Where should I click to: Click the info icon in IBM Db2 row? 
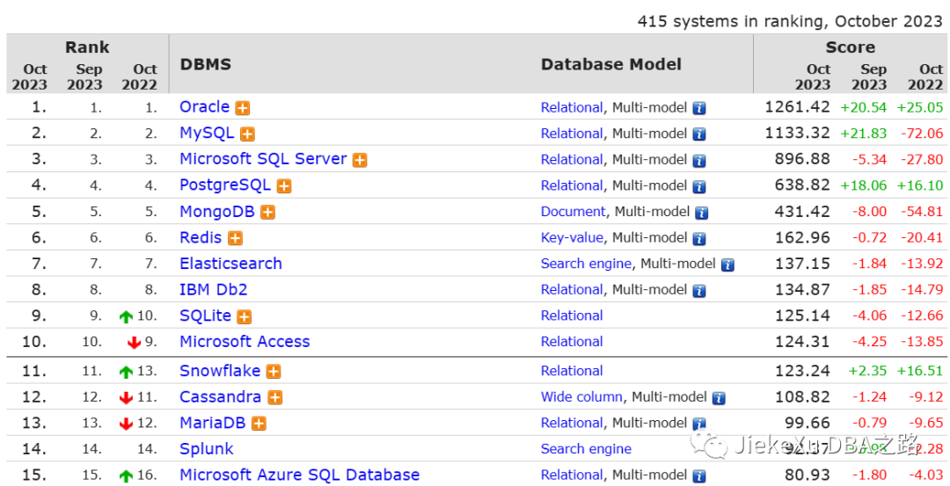tap(699, 291)
